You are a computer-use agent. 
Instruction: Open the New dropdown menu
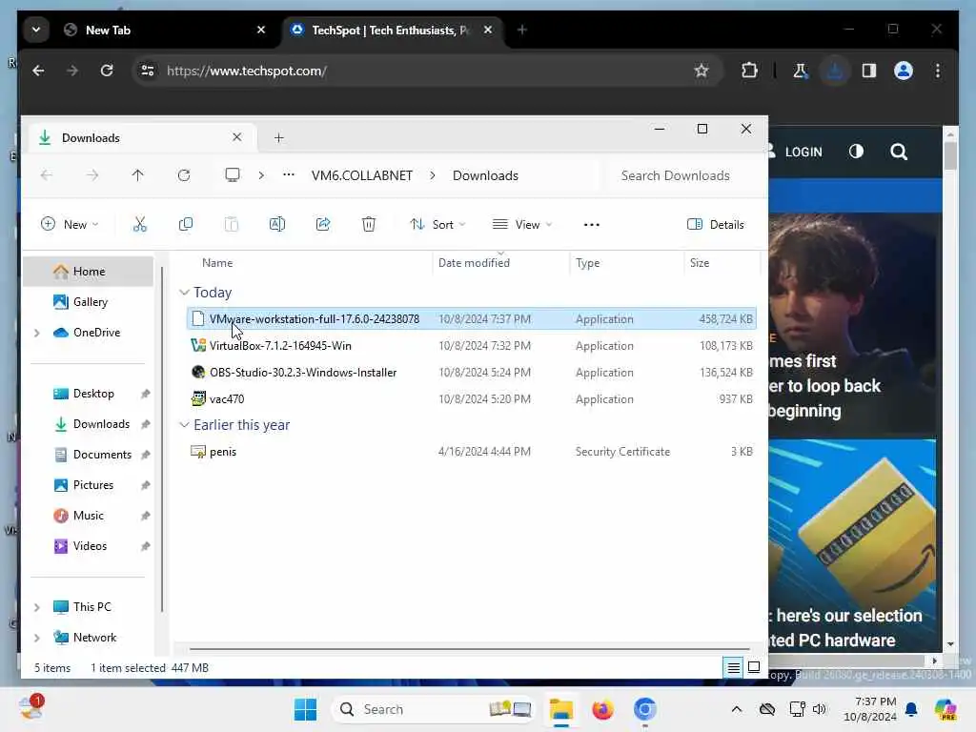70,224
